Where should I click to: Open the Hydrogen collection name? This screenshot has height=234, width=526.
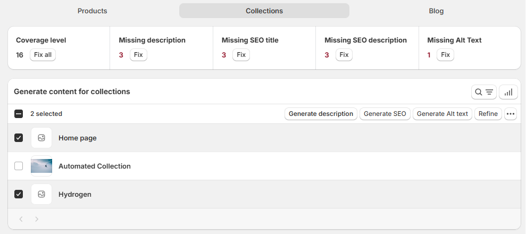75,194
